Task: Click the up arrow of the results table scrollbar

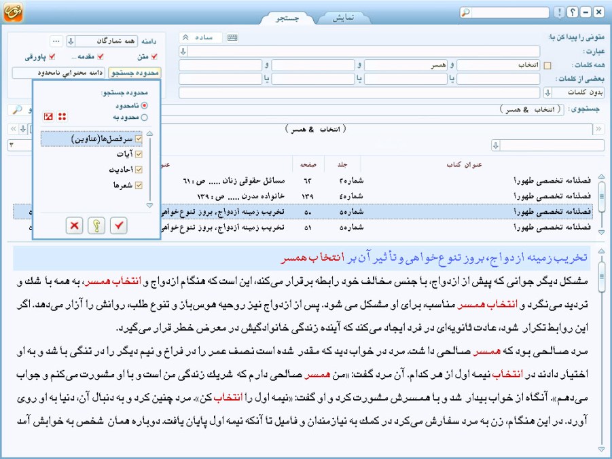Action: coord(601,177)
